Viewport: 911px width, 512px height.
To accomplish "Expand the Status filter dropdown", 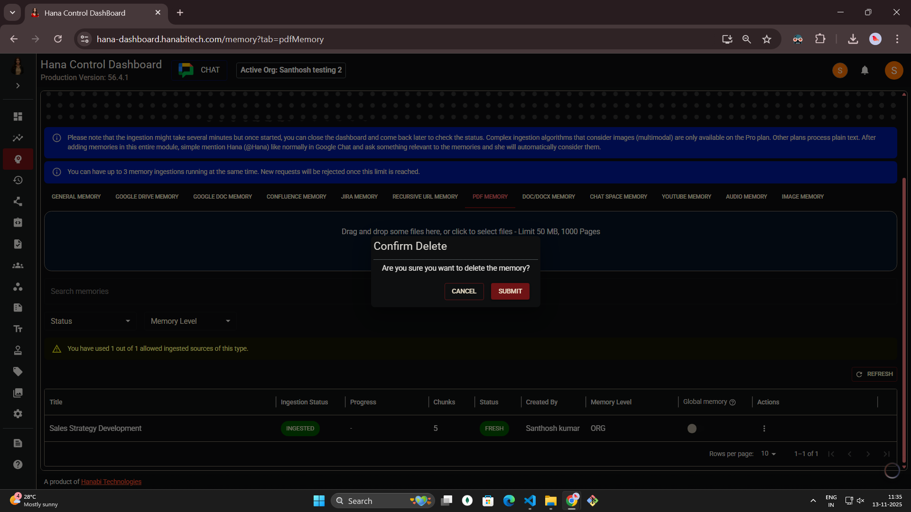I will point(90,321).
